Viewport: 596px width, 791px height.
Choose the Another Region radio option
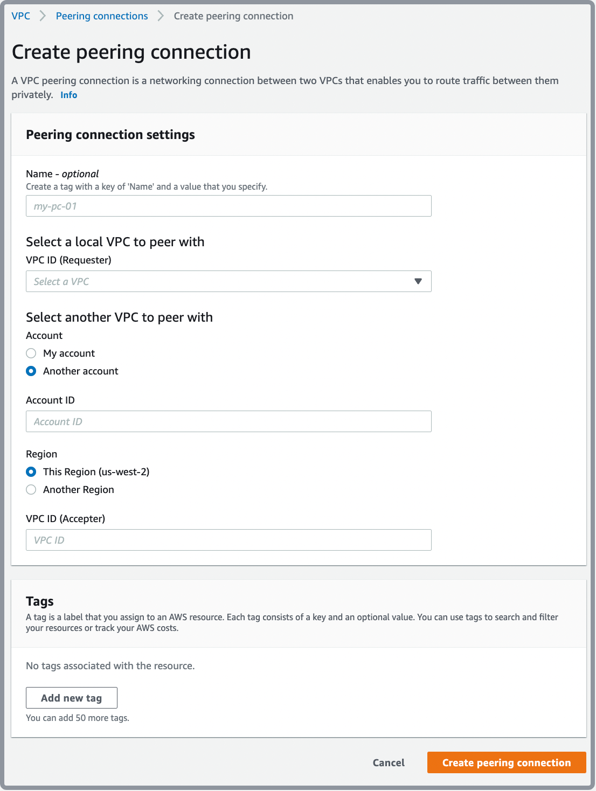pos(31,489)
